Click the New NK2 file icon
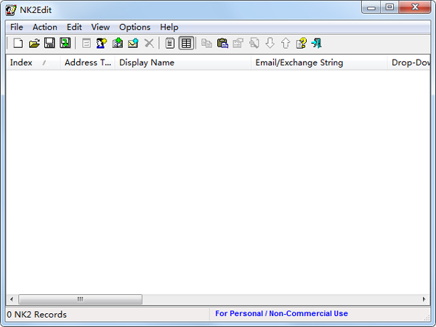Image resolution: width=436 pixels, height=327 pixels. [18, 44]
